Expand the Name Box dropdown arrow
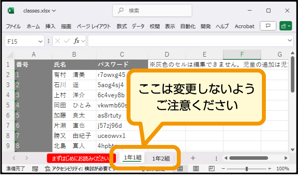Viewport: 298px width, 175px height. tap(40, 41)
